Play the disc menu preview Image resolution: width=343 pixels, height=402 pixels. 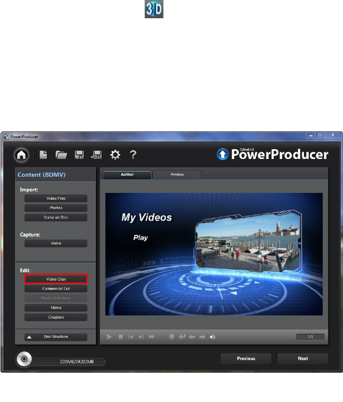pyautogui.click(x=109, y=337)
